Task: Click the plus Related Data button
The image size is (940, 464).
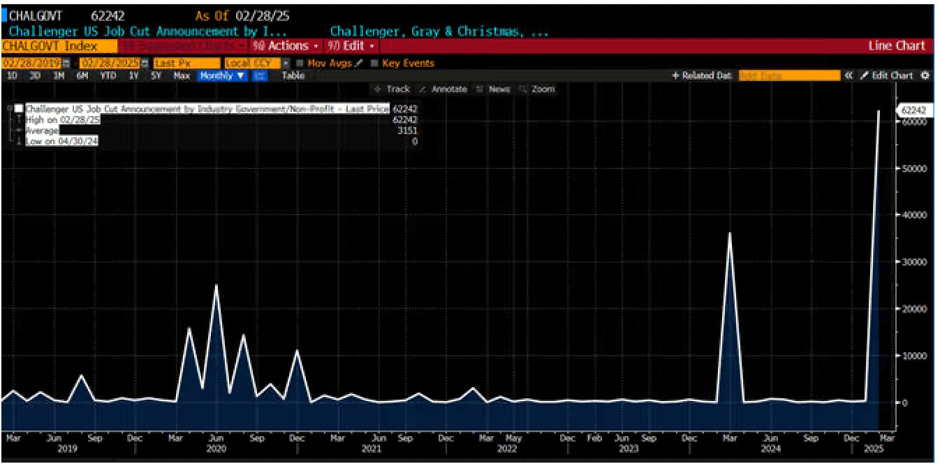Action: click(703, 75)
